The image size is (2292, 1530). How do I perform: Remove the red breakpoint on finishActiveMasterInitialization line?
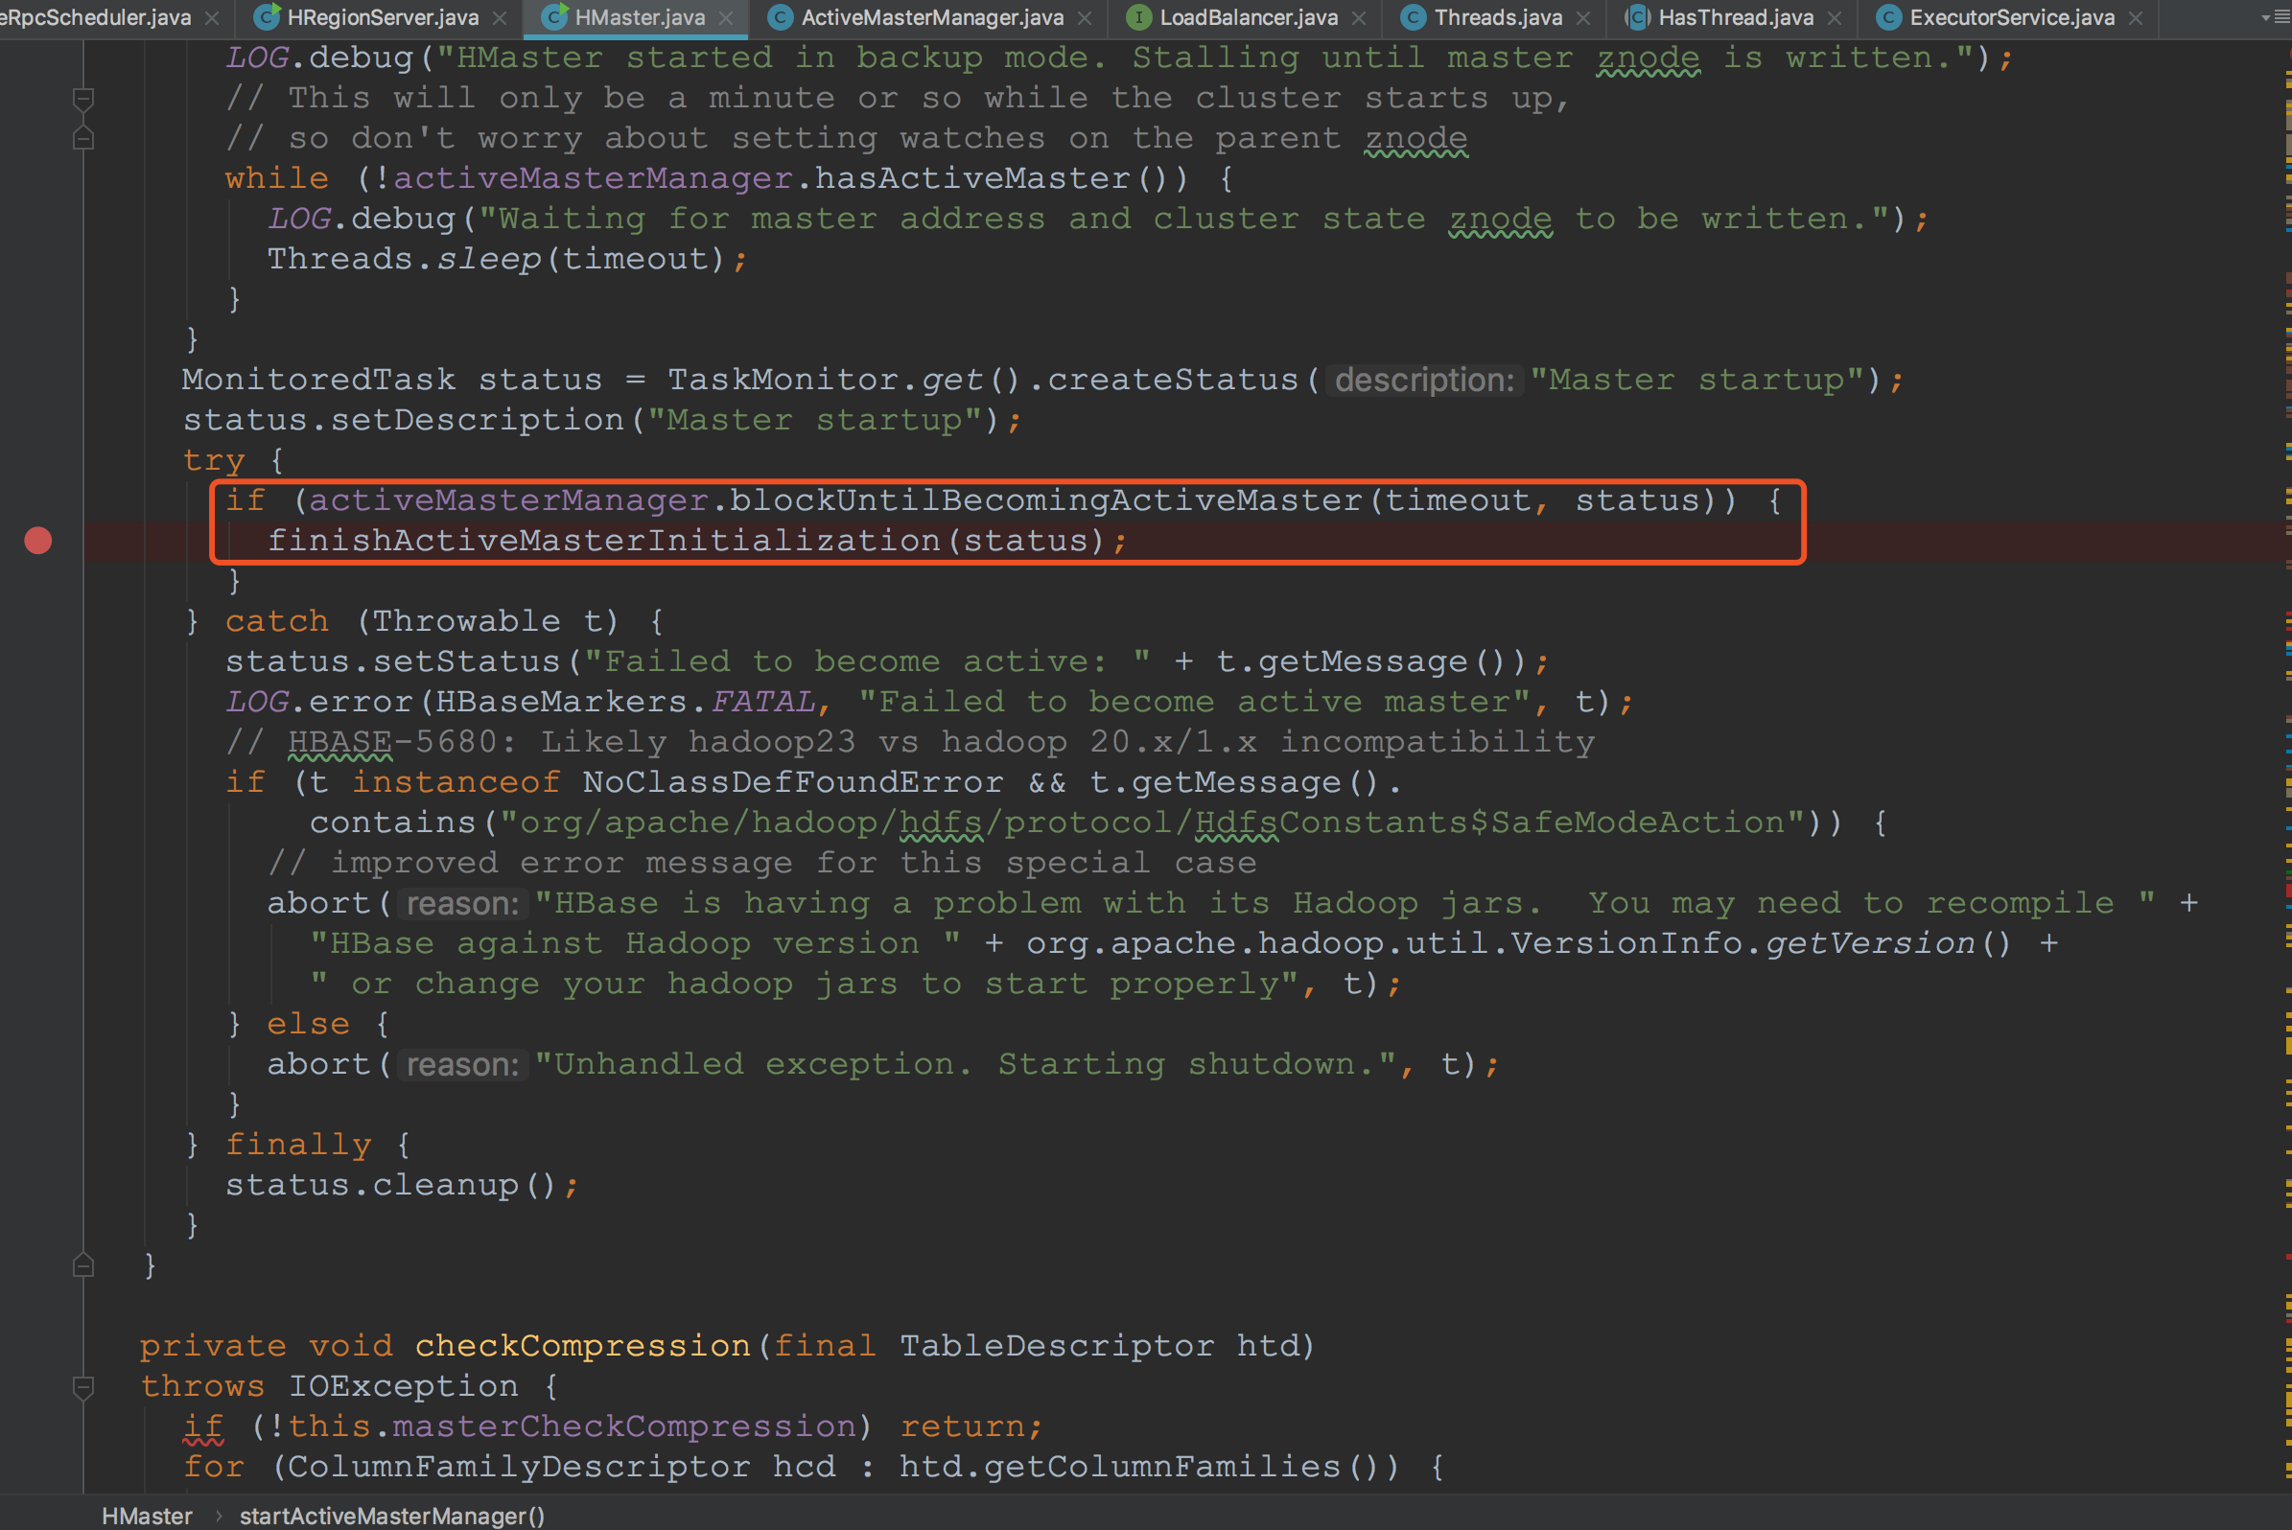click(x=38, y=541)
